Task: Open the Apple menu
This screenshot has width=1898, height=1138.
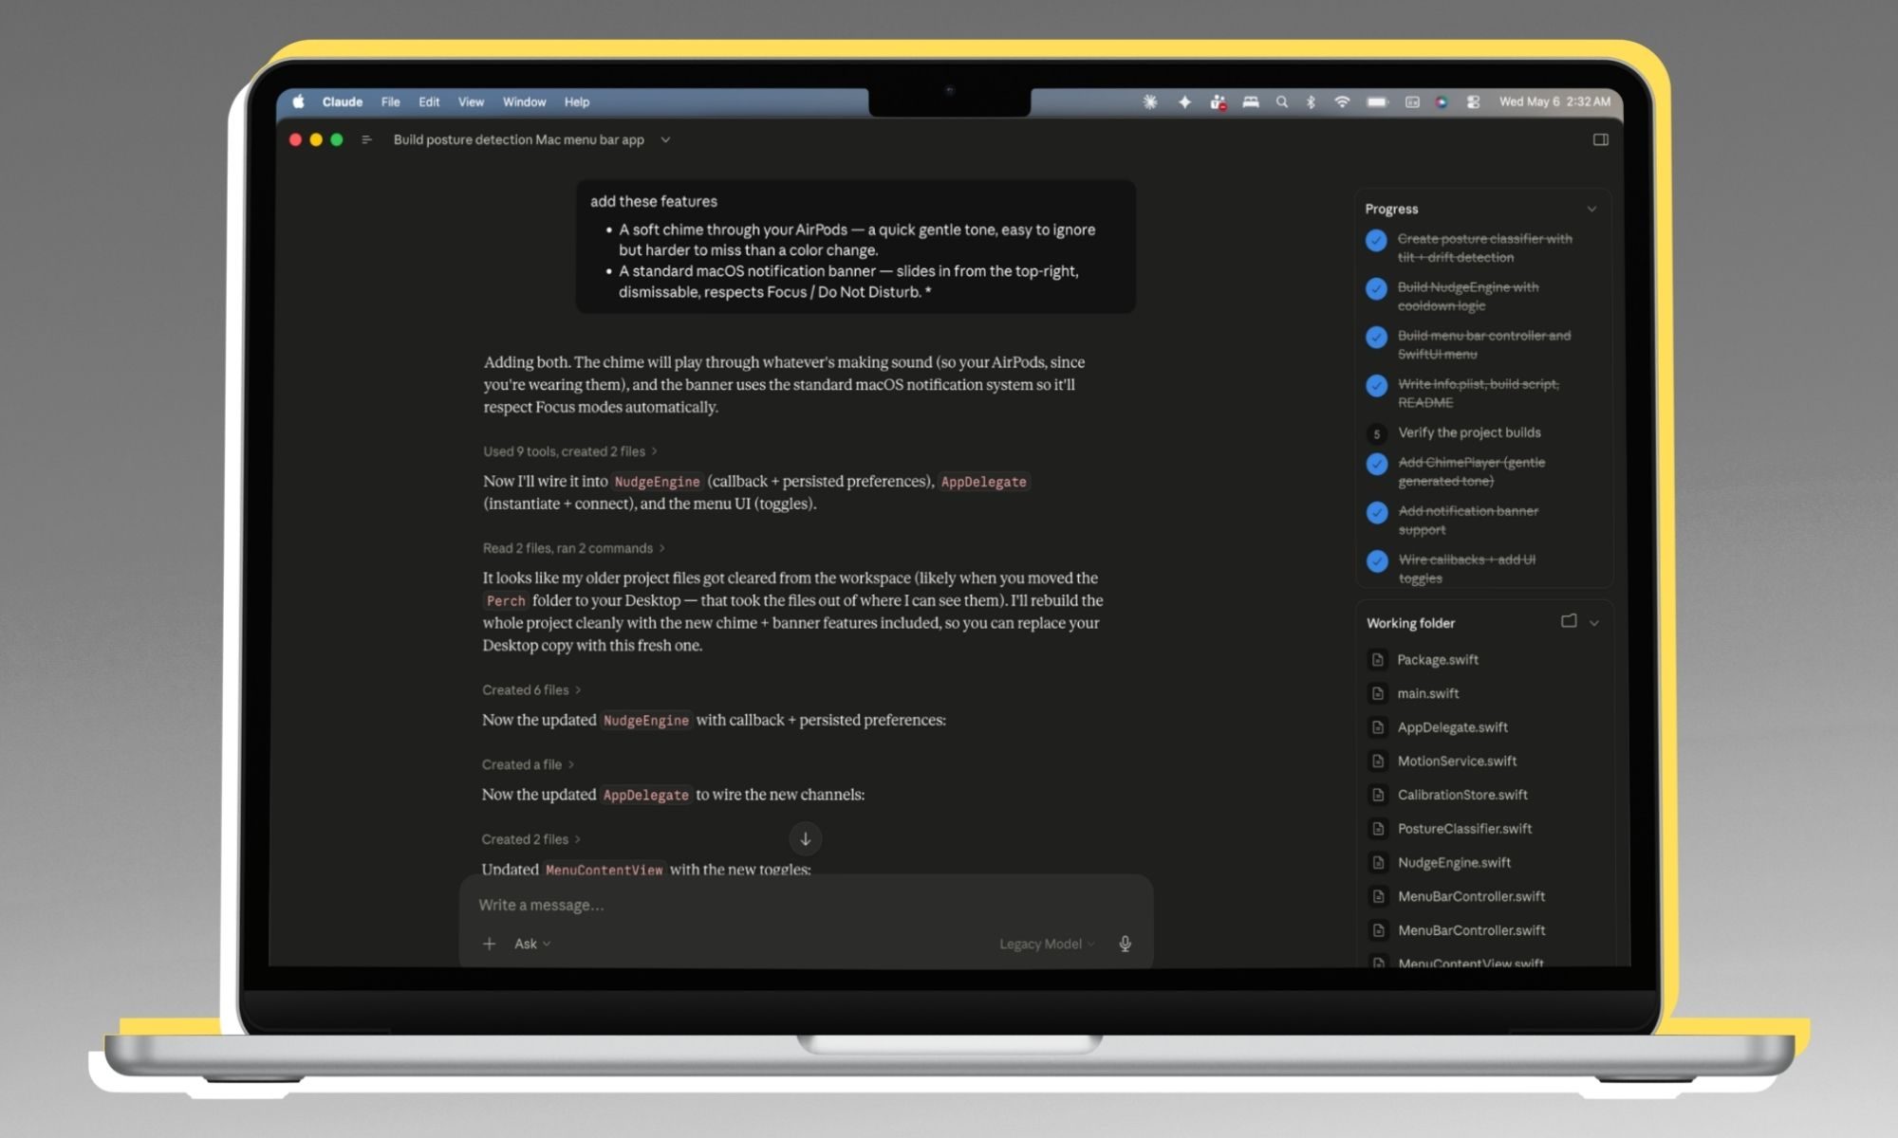Action: click(x=298, y=101)
